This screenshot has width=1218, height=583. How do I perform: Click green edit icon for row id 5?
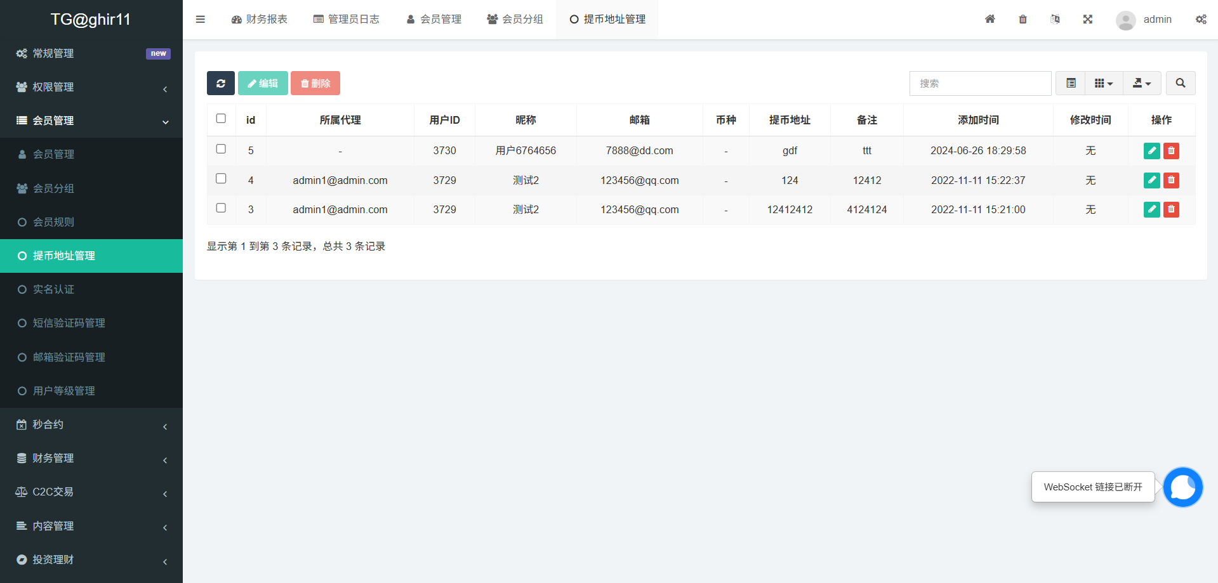click(1151, 151)
